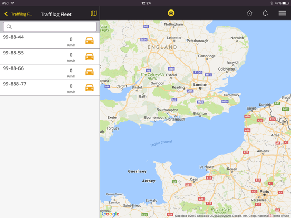This screenshot has width=291, height=218.
Task: Tap the magnifier icon in the search field
Action: (x=9, y=27)
